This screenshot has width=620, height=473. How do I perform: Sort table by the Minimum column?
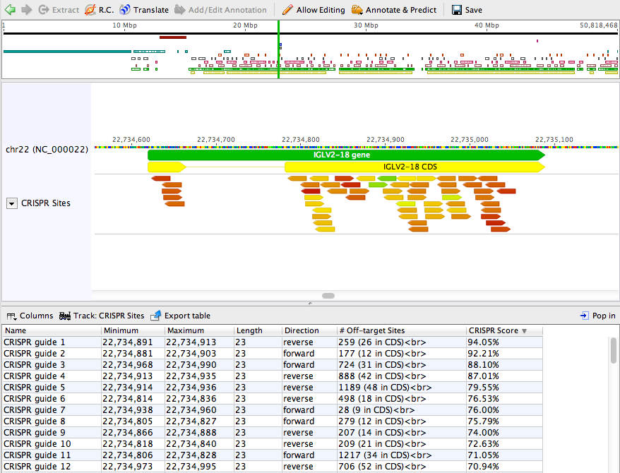[x=133, y=330]
